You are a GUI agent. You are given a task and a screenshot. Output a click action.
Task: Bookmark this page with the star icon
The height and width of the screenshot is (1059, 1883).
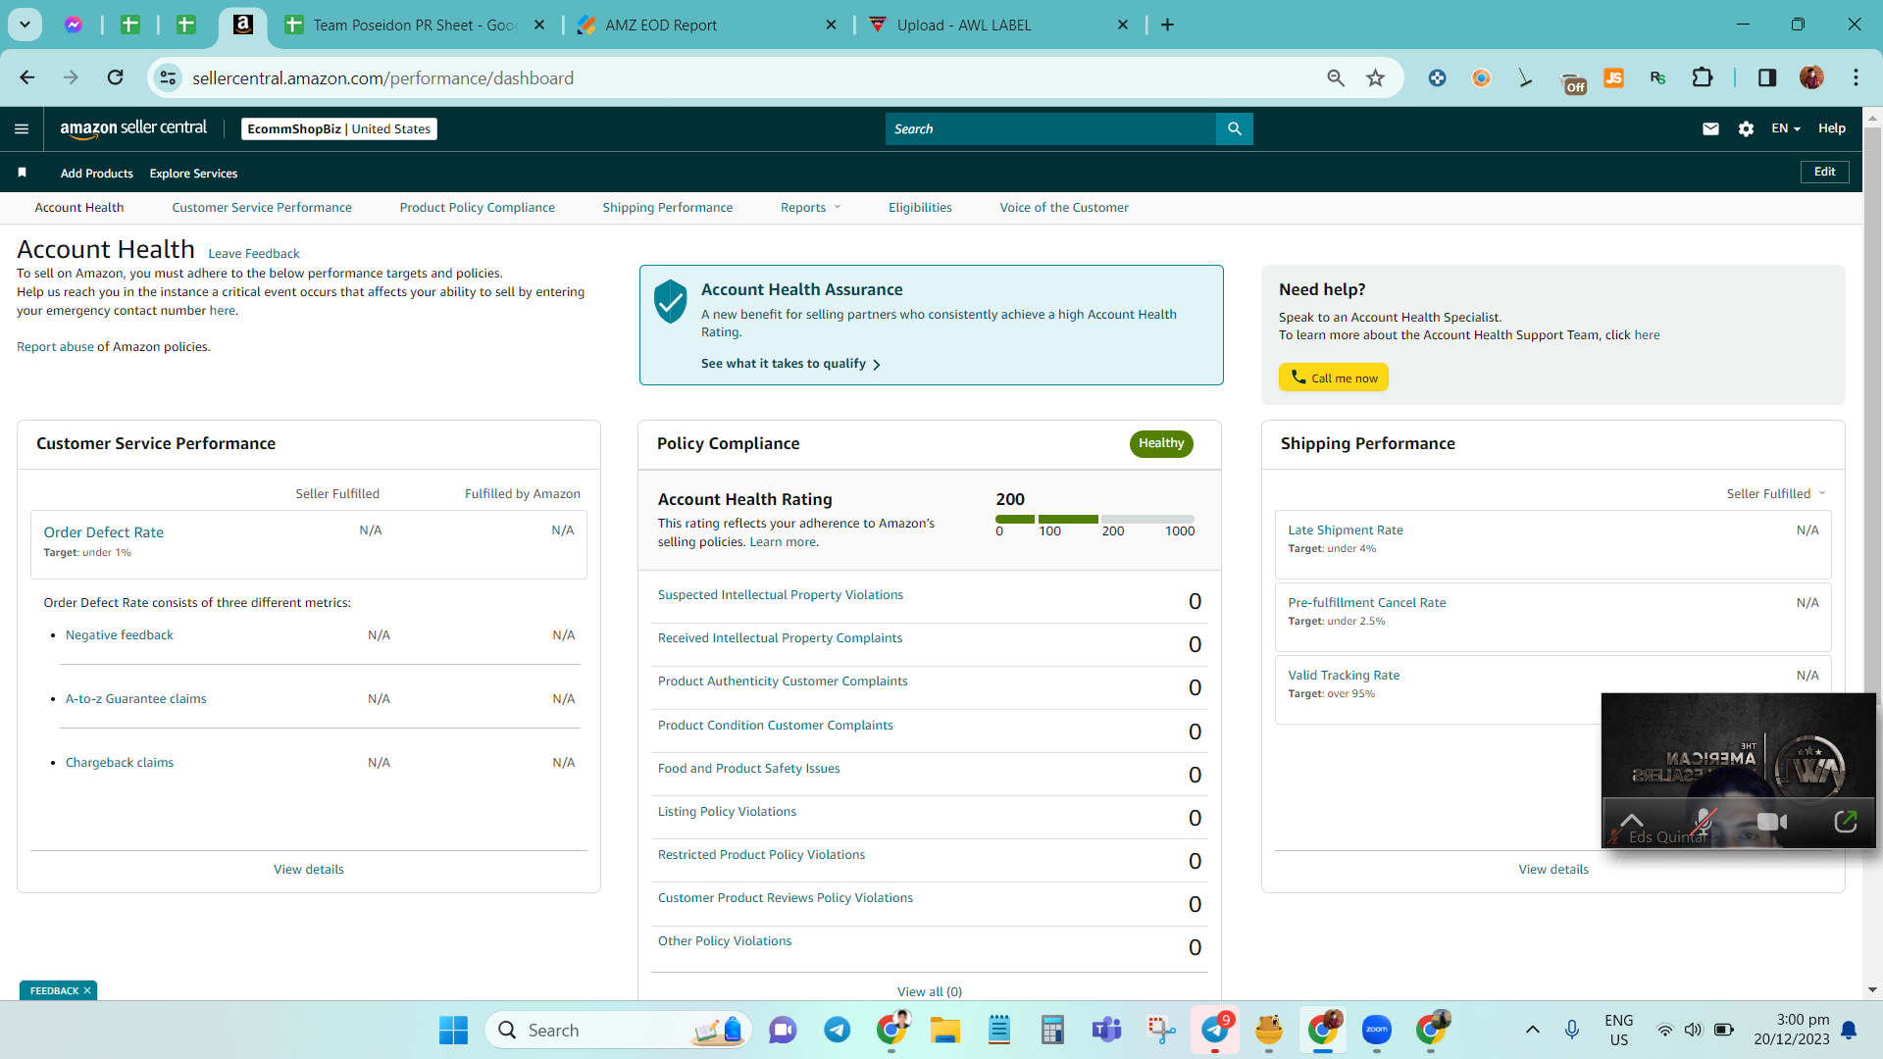coord(1376,77)
